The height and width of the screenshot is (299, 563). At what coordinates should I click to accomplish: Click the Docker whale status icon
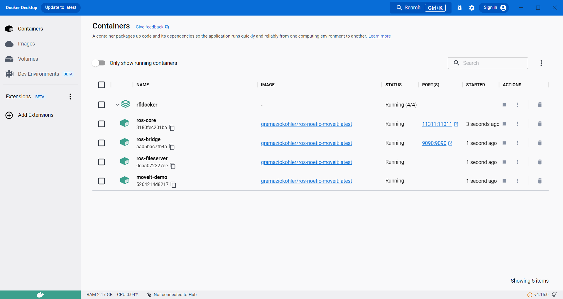(40, 295)
